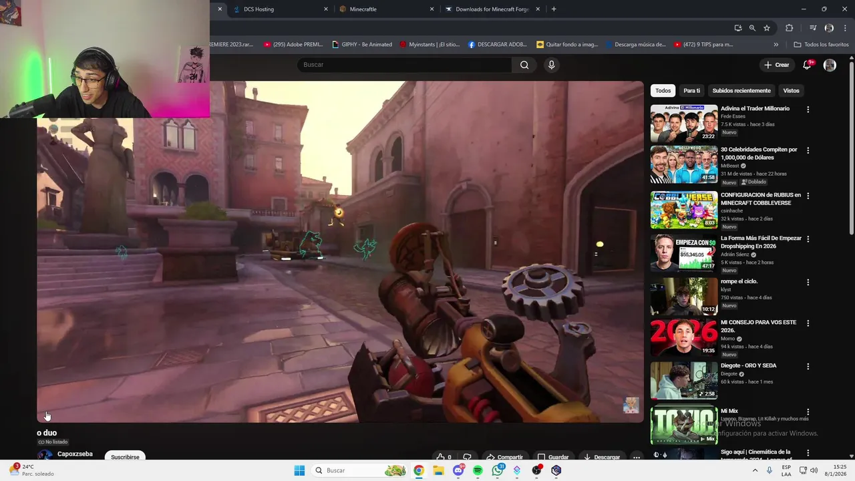Open File Explorer from the taskbar

tap(438, 470)
